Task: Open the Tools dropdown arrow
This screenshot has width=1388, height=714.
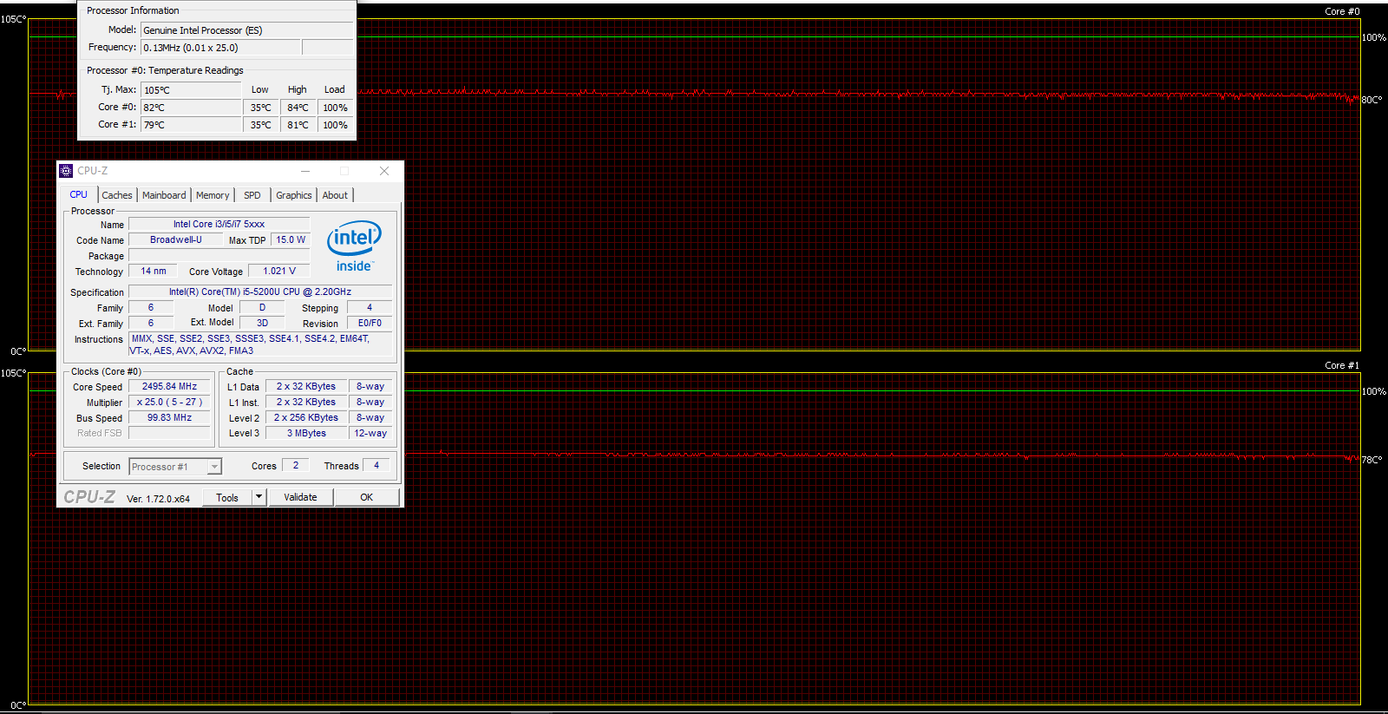Action: tap(259, 497)
